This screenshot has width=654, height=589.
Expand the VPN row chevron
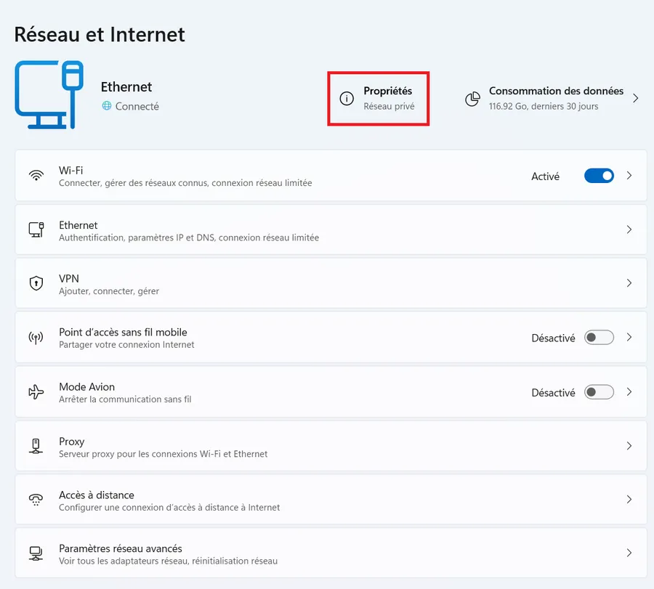pyautogui.click(x=629, y=283)
